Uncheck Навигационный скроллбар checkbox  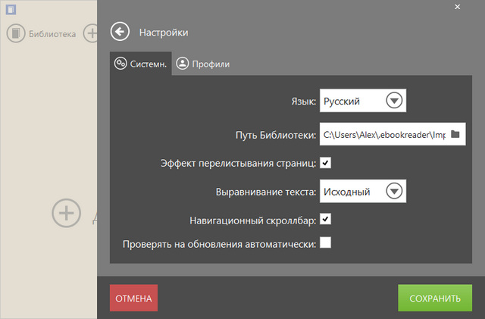(325, 219)
